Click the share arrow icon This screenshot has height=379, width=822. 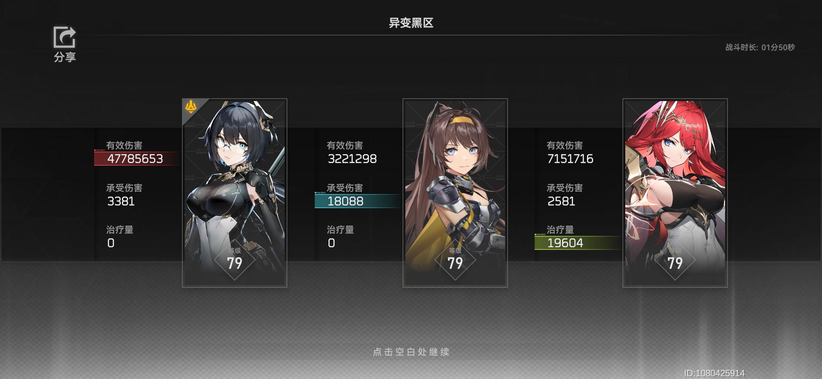[65, 37]
